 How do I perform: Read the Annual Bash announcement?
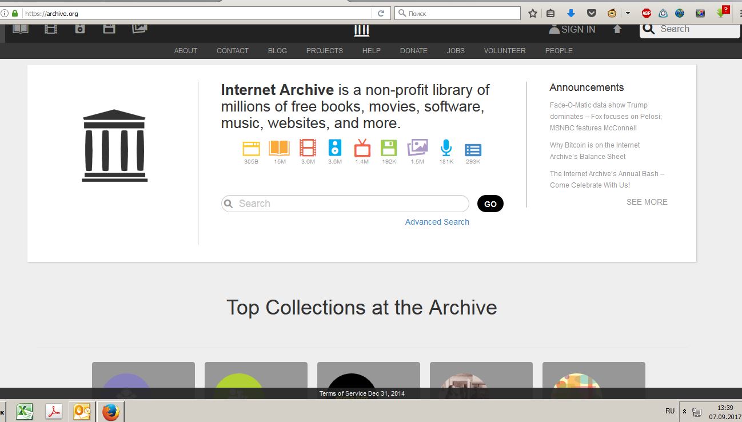(x=607, y=180)
